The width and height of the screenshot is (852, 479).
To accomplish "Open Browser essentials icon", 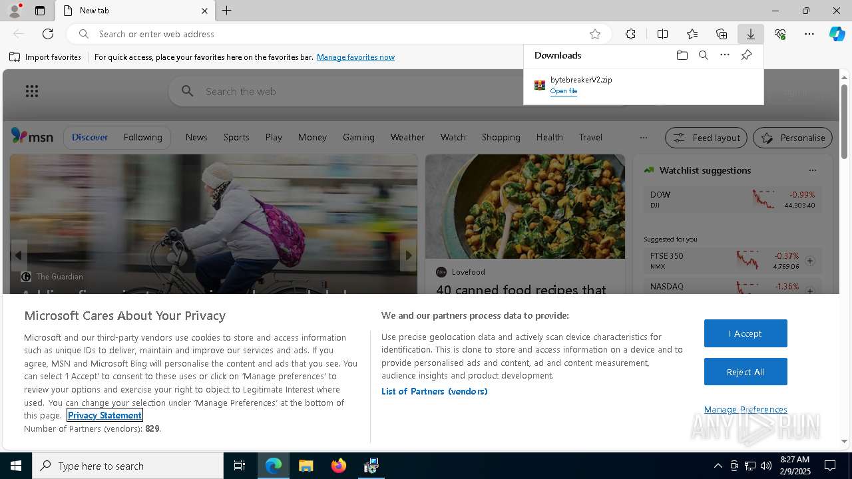I will click(x=780, y=34).
